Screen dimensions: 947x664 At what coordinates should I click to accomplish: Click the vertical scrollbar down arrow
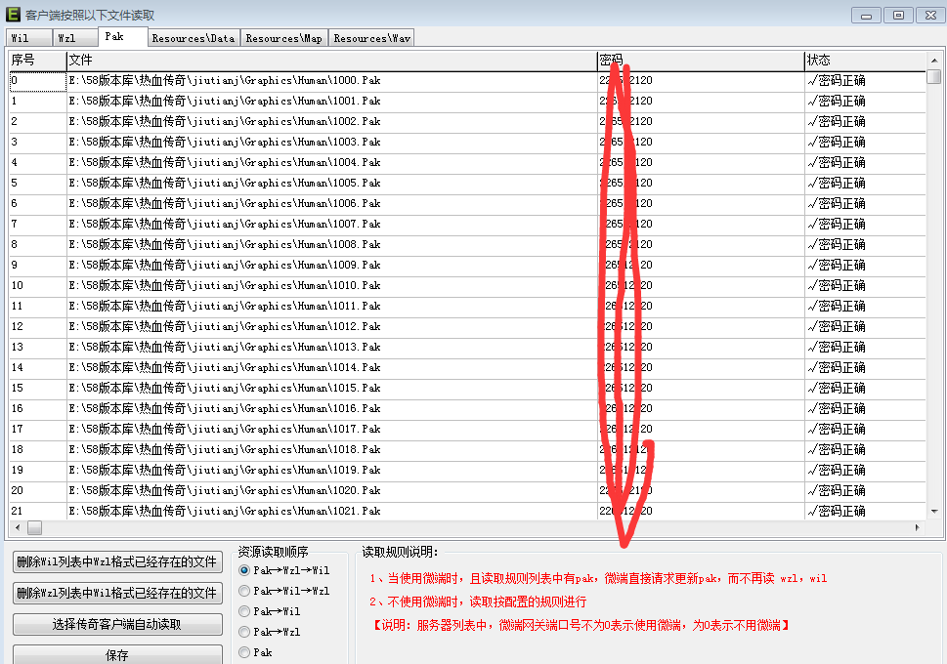pyautogui.click(x=934, y=512)
